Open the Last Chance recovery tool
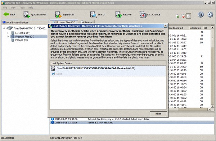The width and height of the screenshot is (216, 141). (150, 15)
